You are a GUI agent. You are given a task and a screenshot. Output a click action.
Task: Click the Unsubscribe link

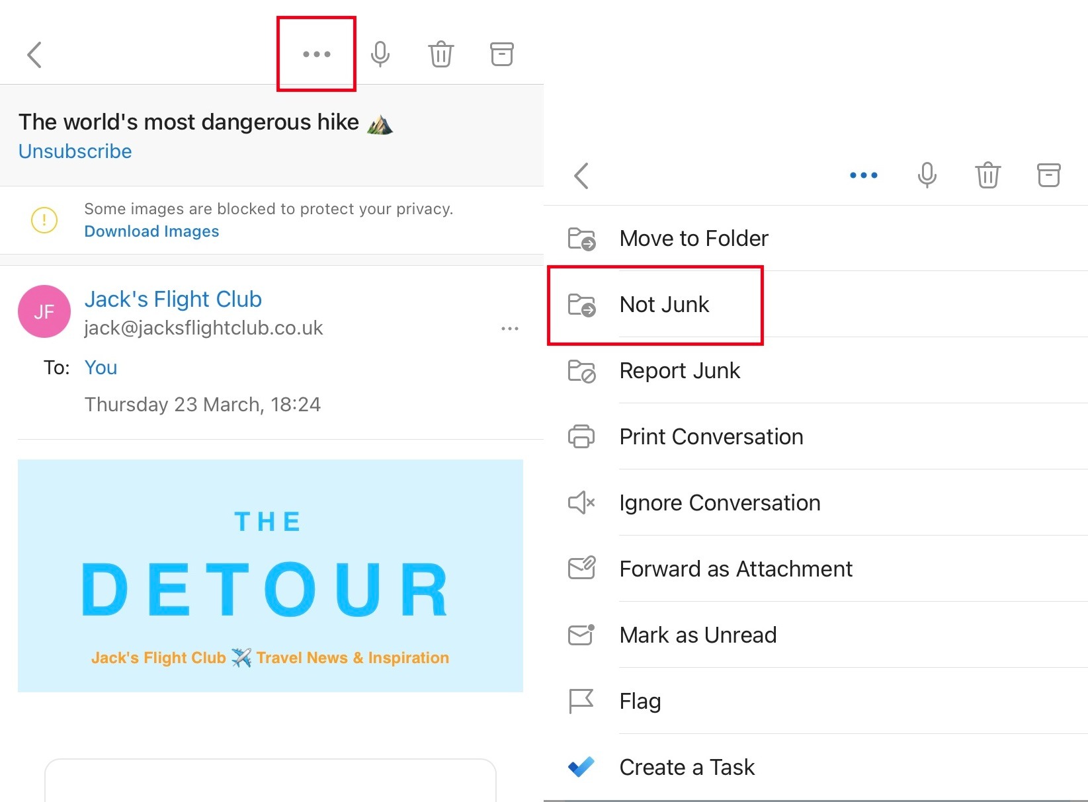coord(75,151)
